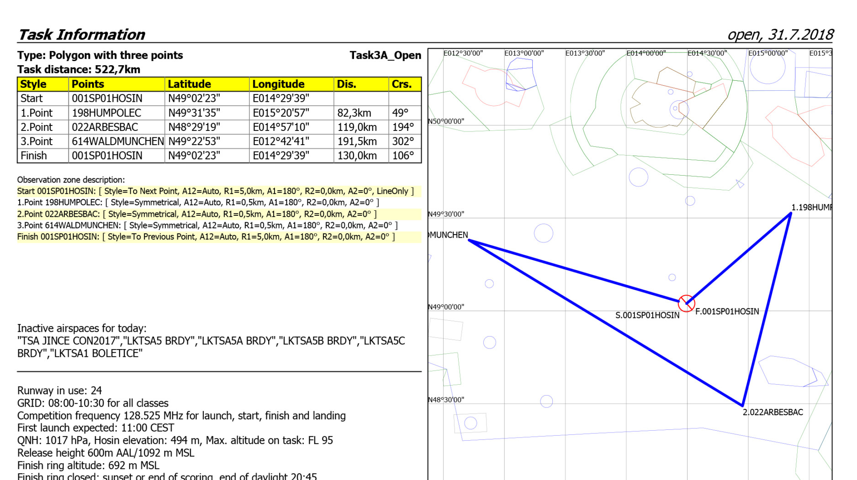Click the small blue triangle map symbol

(740, 184)
